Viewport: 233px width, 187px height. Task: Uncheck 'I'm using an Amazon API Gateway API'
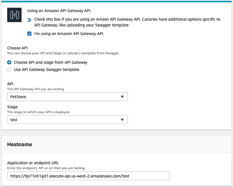29,34
